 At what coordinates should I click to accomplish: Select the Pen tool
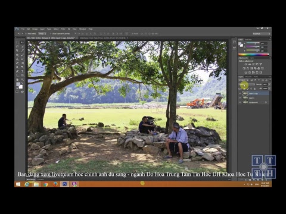click(17, 71)
